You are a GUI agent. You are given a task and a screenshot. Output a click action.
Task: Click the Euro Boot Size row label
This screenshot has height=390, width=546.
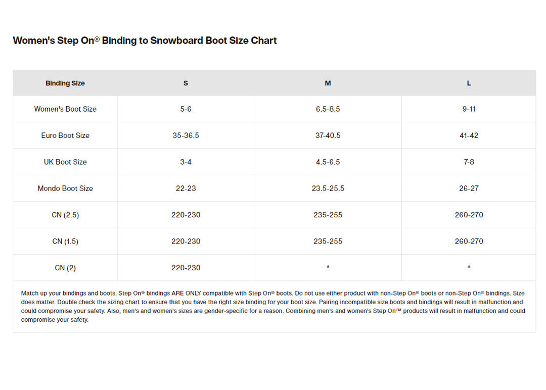[x=65, y=135]
